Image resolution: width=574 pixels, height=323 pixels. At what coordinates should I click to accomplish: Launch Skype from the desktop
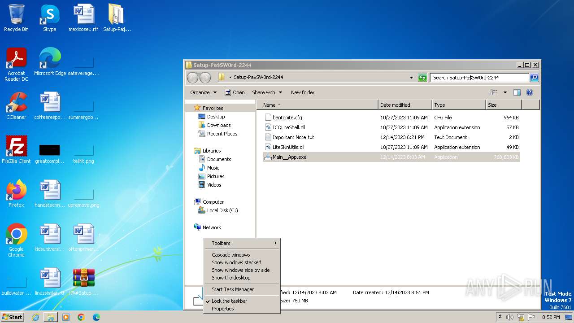[x=49, y=18]
